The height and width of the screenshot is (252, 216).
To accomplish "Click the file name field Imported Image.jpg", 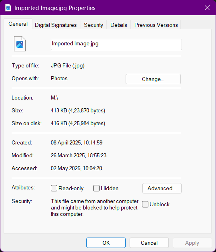I will 116,45.
